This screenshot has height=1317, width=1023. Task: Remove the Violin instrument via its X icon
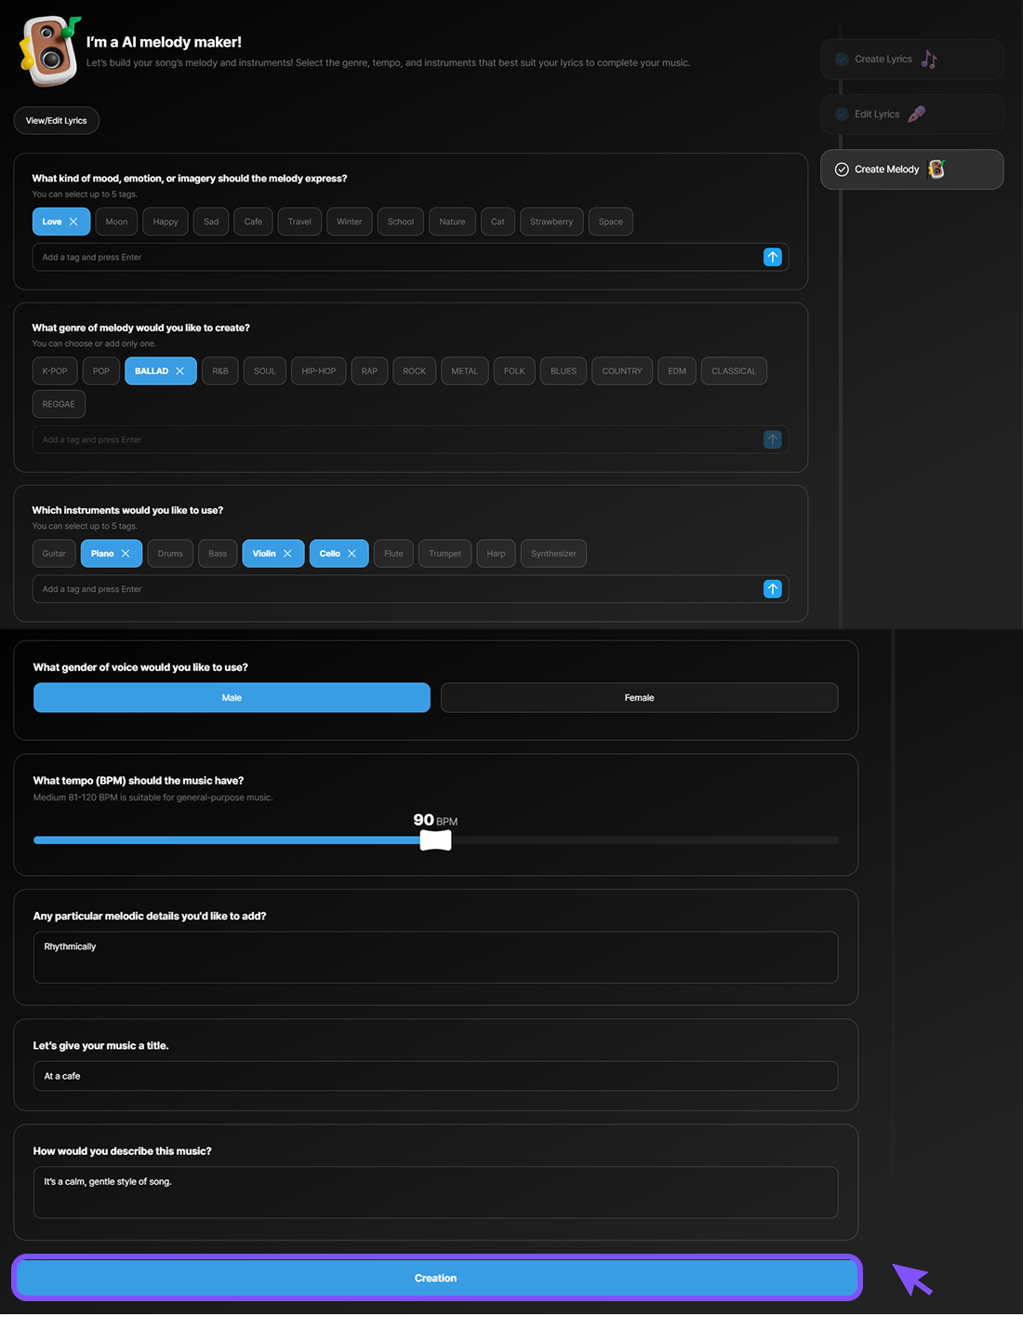287,554
